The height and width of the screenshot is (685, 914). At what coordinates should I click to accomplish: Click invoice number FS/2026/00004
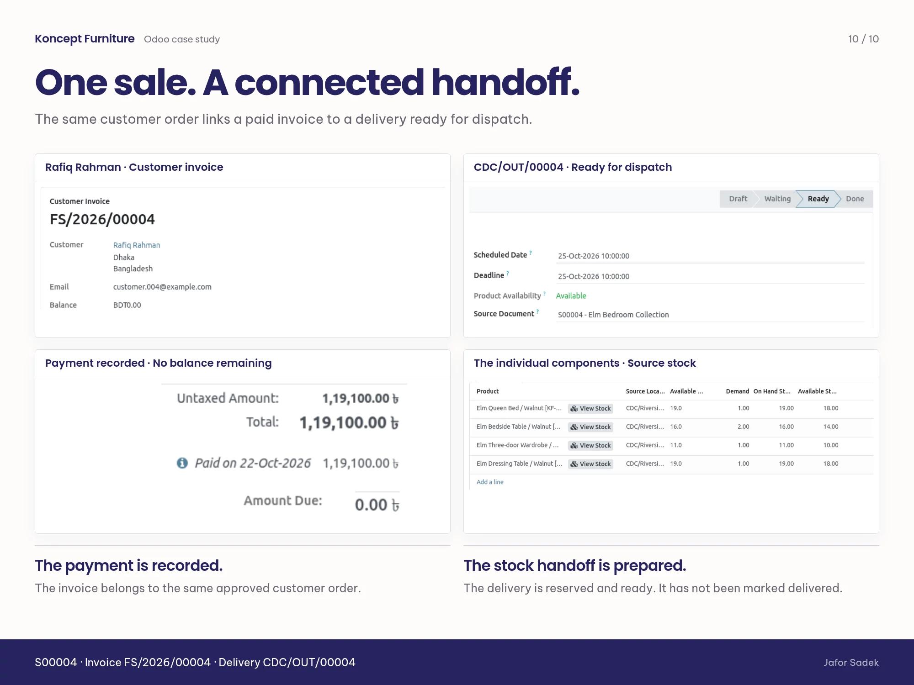click(102, 219)
